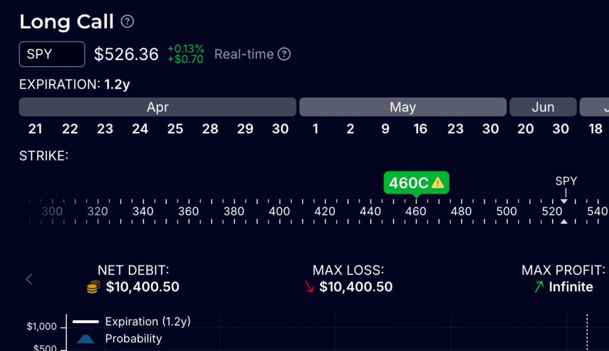609x351 pixels.
Task: Click the $526.36 SPY price
Action: (x=126, y=54)
